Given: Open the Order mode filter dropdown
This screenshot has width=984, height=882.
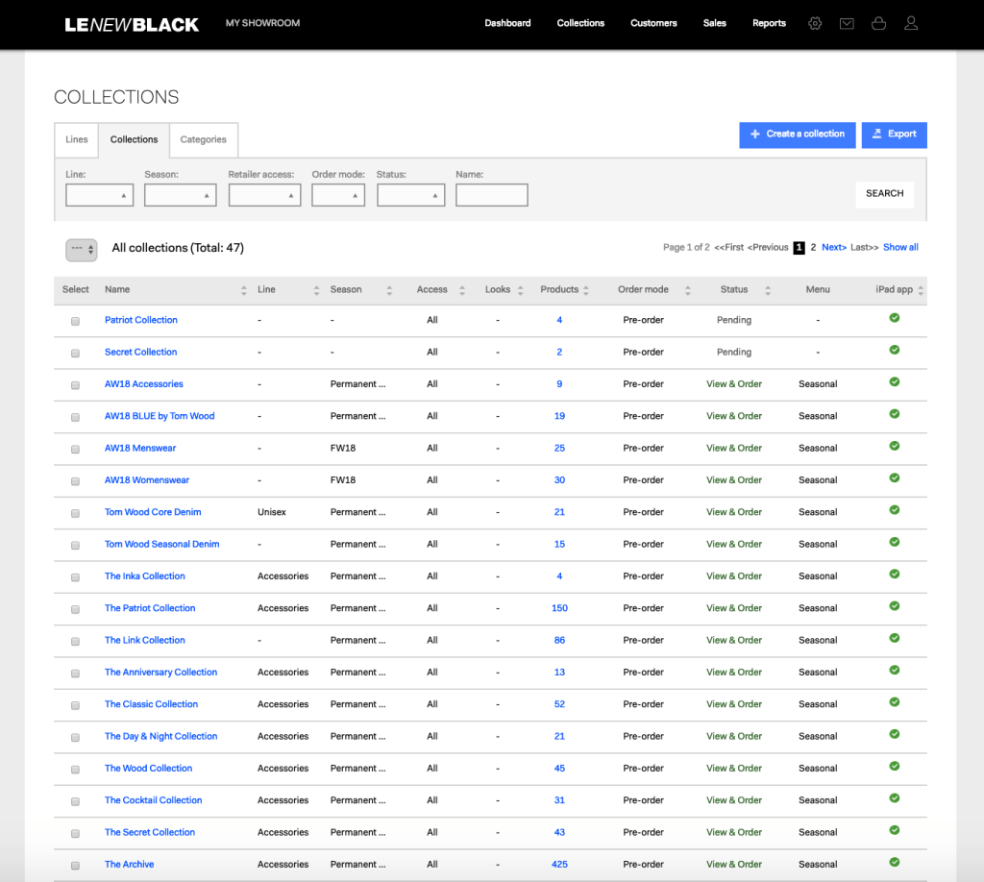Looking at the screenshot, I should (338, 195).
